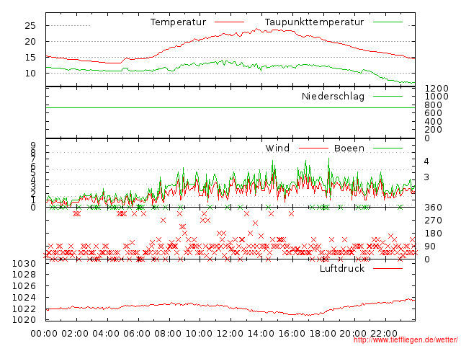The height and width of the screenshot is (346, 461).
Task: Click the 08:00 time axis label
Action: point(168,334)
